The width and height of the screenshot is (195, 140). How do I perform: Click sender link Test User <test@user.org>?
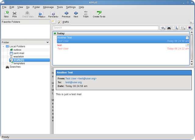[x=81, y=78]
